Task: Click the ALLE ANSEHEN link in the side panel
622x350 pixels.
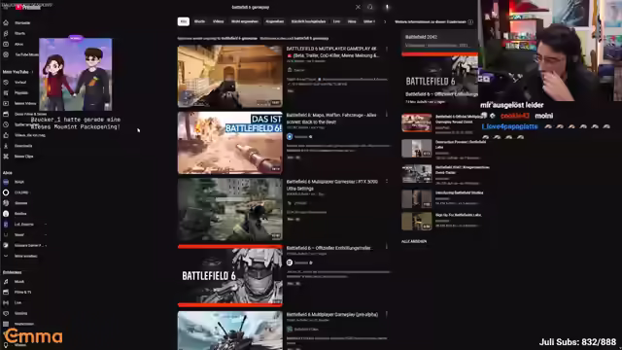Action: coord(414,241)
